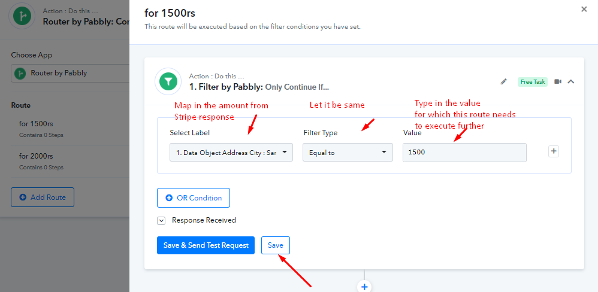Click the Save button
The height and width of the screenshot is (292, 598).
point(276,245)
